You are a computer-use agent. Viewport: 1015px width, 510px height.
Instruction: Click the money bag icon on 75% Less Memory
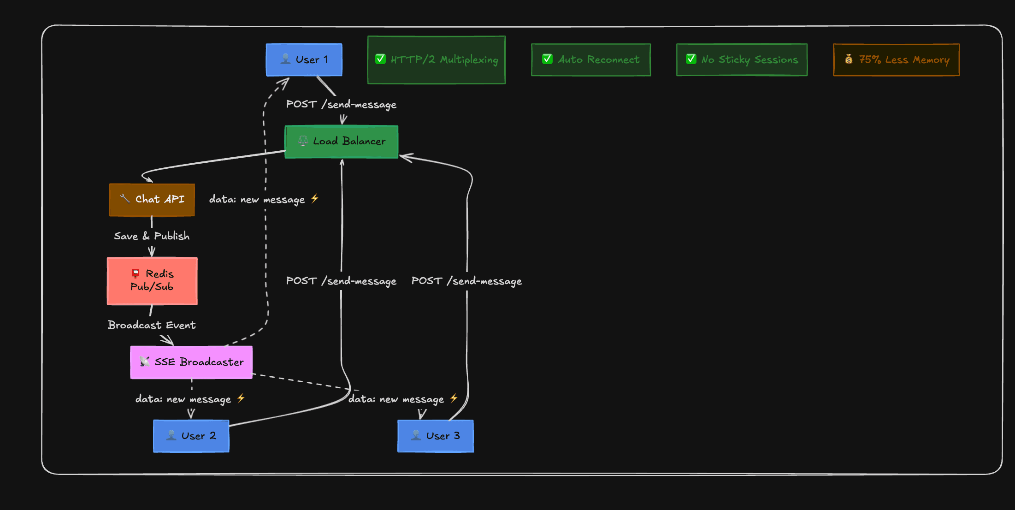[848, 59]
